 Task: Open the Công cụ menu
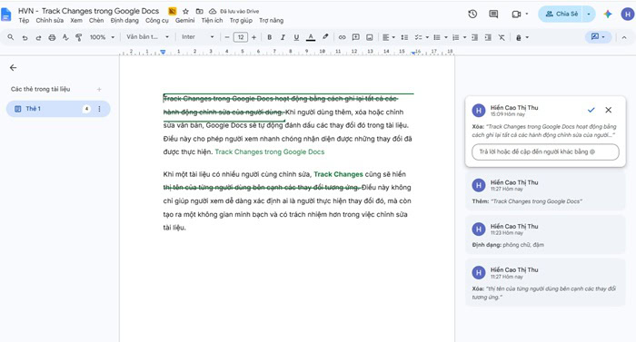click(157, 21)
